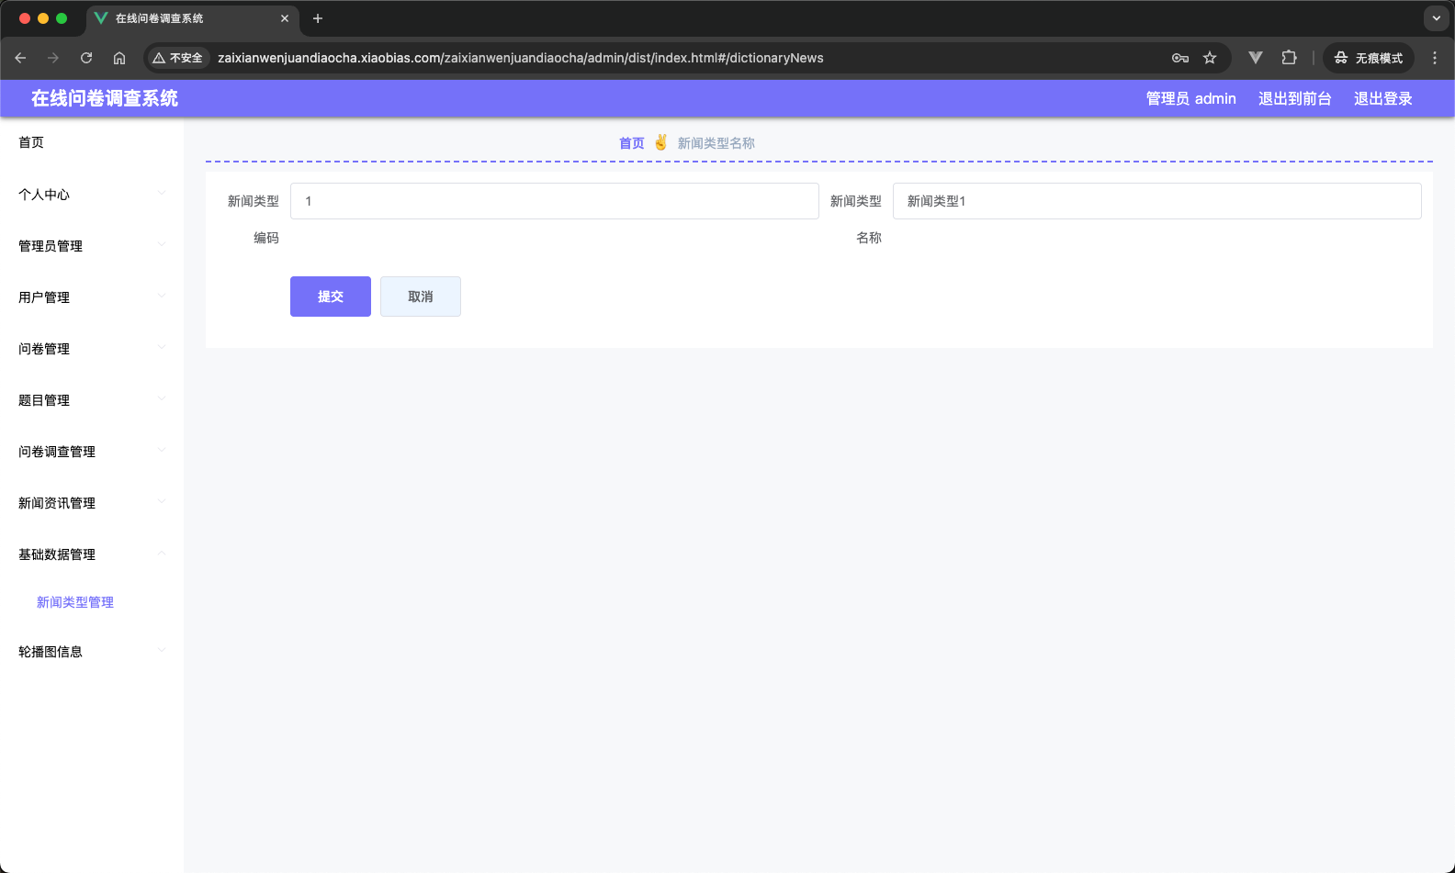Open the extensions puzzle icon

tap(1289, 58)
